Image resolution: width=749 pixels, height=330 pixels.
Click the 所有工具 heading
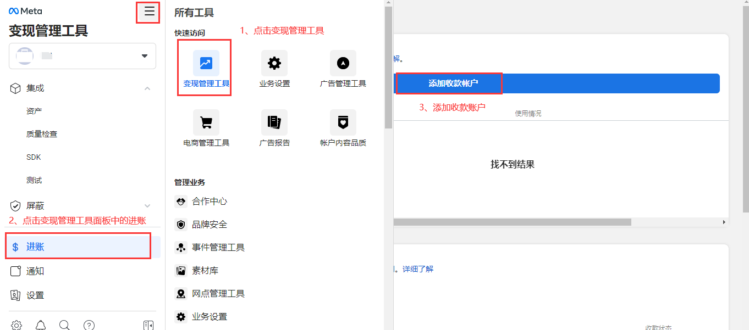194,13
